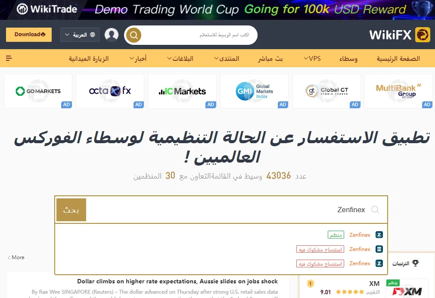This screenshot has width=435, height=298.
Task: Expand the VPS menu
Action: tap(312, 58)
